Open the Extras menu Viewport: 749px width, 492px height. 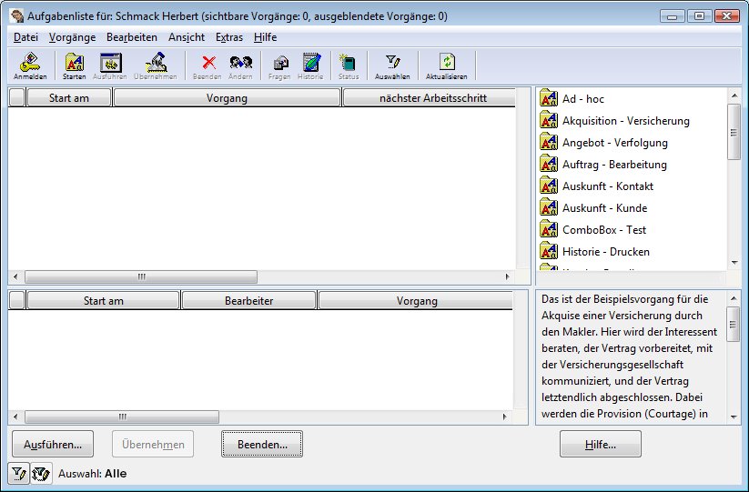[x=229, y=37]
